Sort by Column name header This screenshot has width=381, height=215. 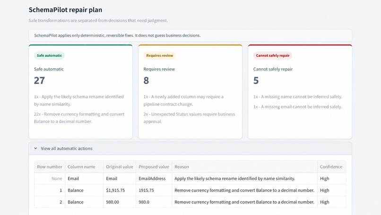[x=84, y=167]
